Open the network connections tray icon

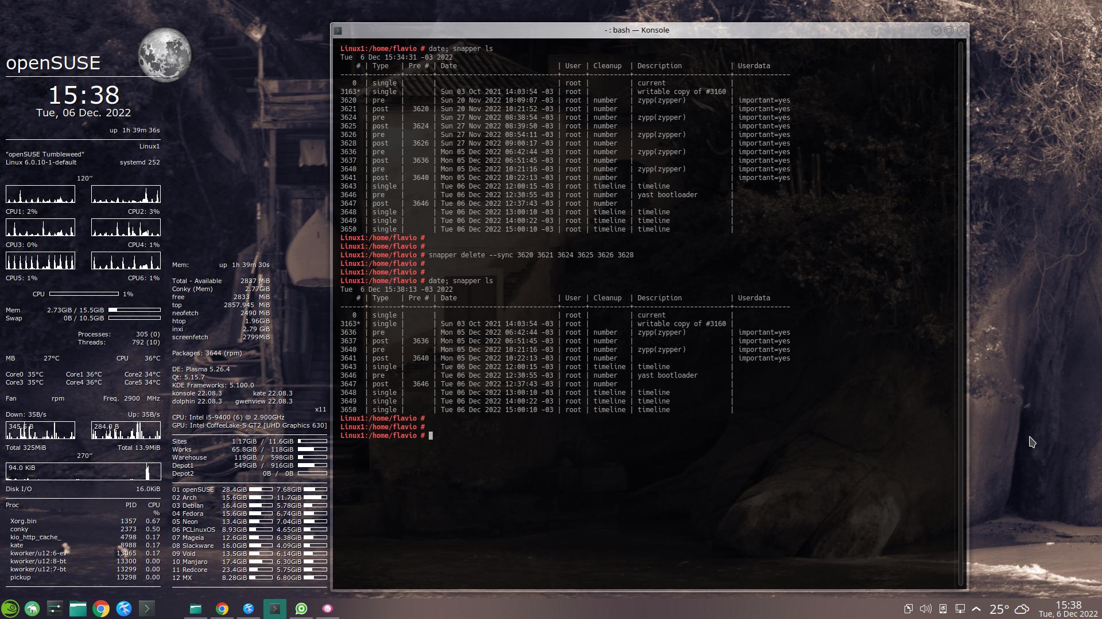click(960, 609)
